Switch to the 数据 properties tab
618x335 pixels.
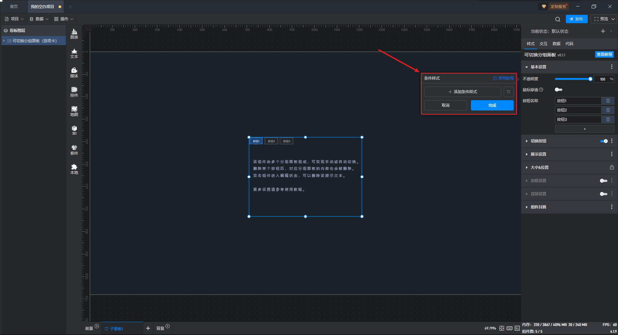(x=556, y=44)
